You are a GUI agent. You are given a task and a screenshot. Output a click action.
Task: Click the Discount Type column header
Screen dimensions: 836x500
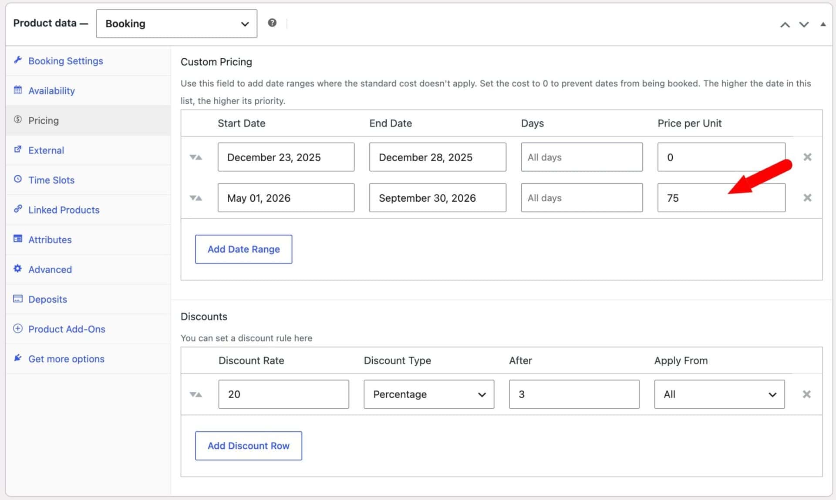398,360
